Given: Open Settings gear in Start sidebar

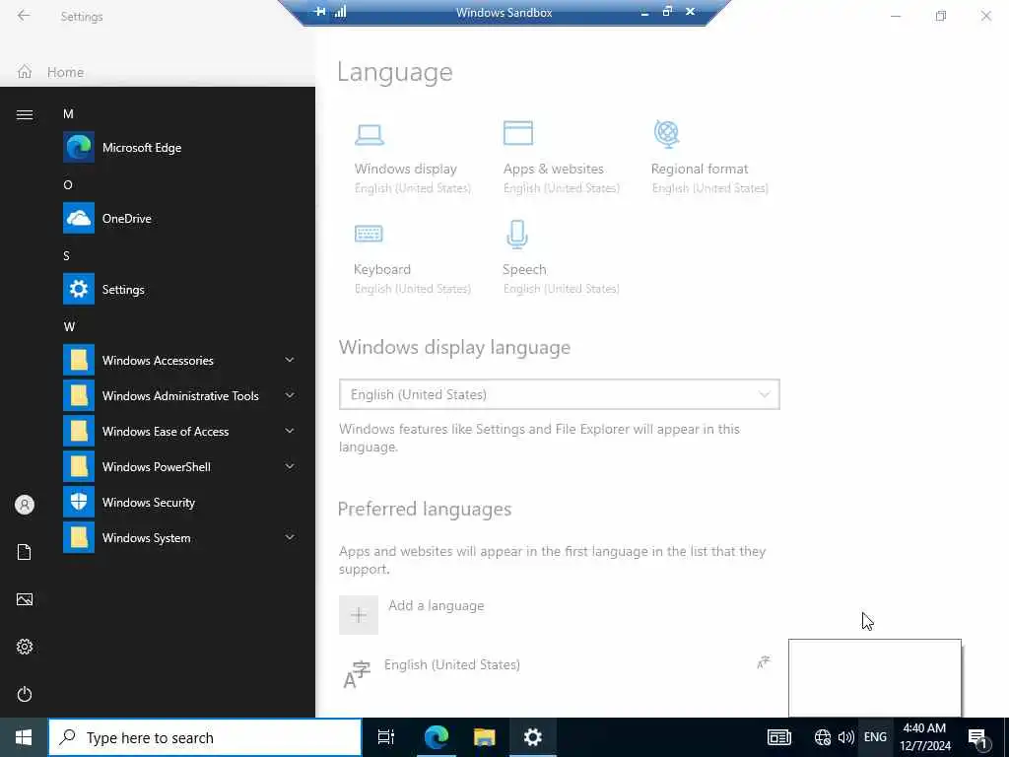Looking at the screenshot, I should [x=25, y=647].
